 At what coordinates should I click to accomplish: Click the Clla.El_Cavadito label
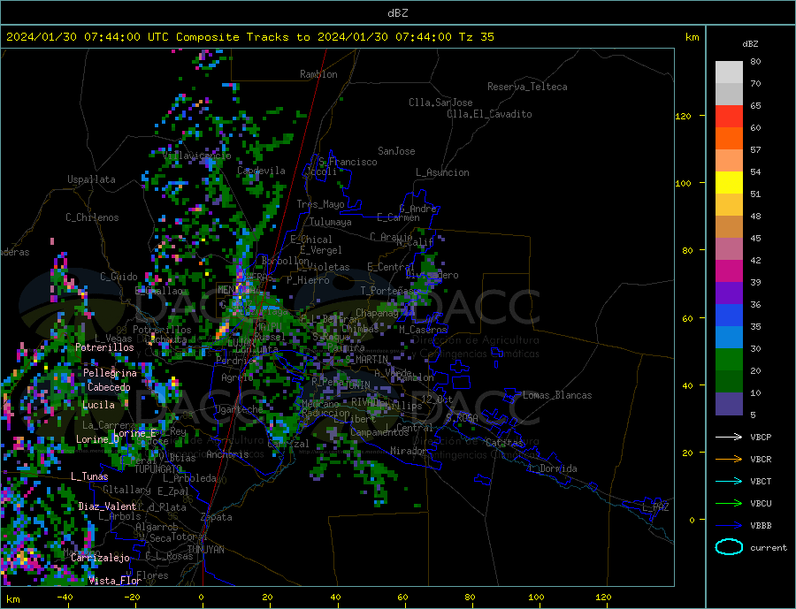(489, 114)
